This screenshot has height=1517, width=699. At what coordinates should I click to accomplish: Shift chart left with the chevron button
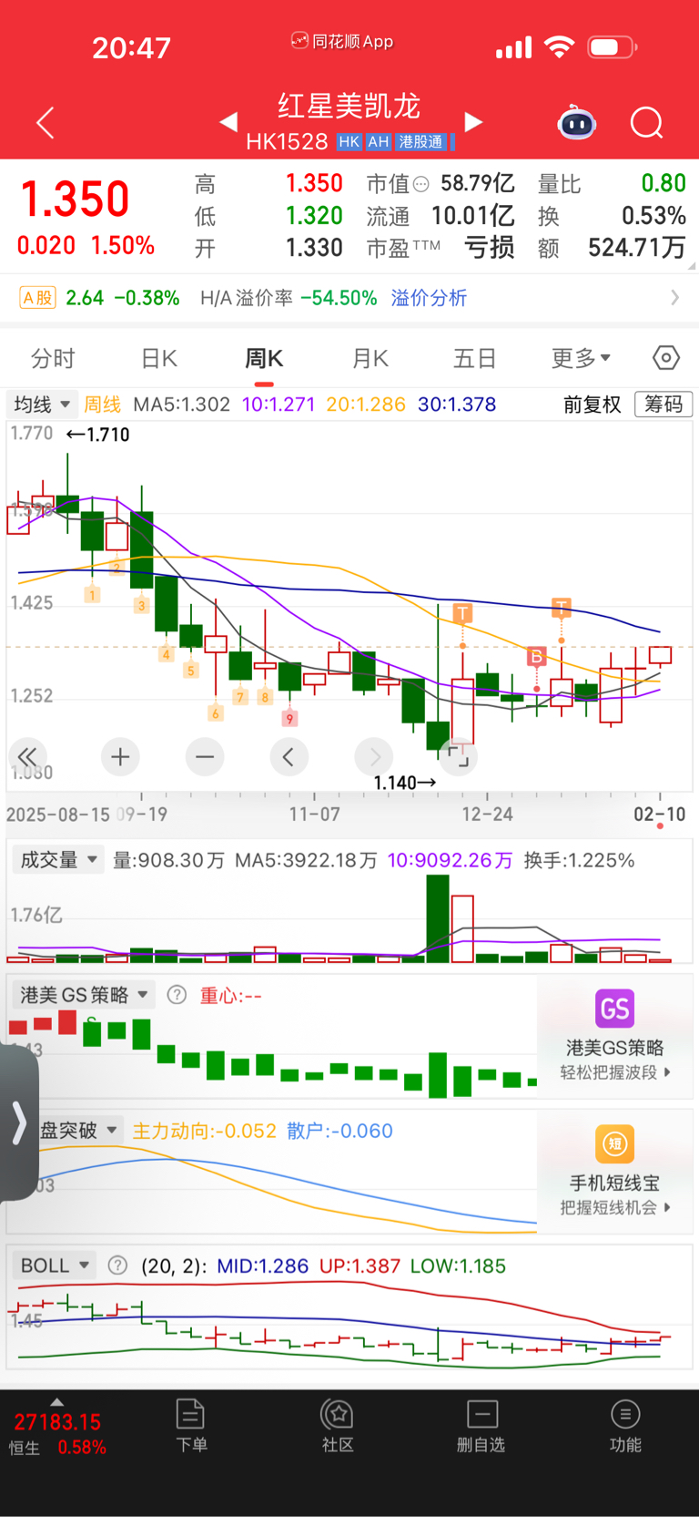tap(289, 756)
